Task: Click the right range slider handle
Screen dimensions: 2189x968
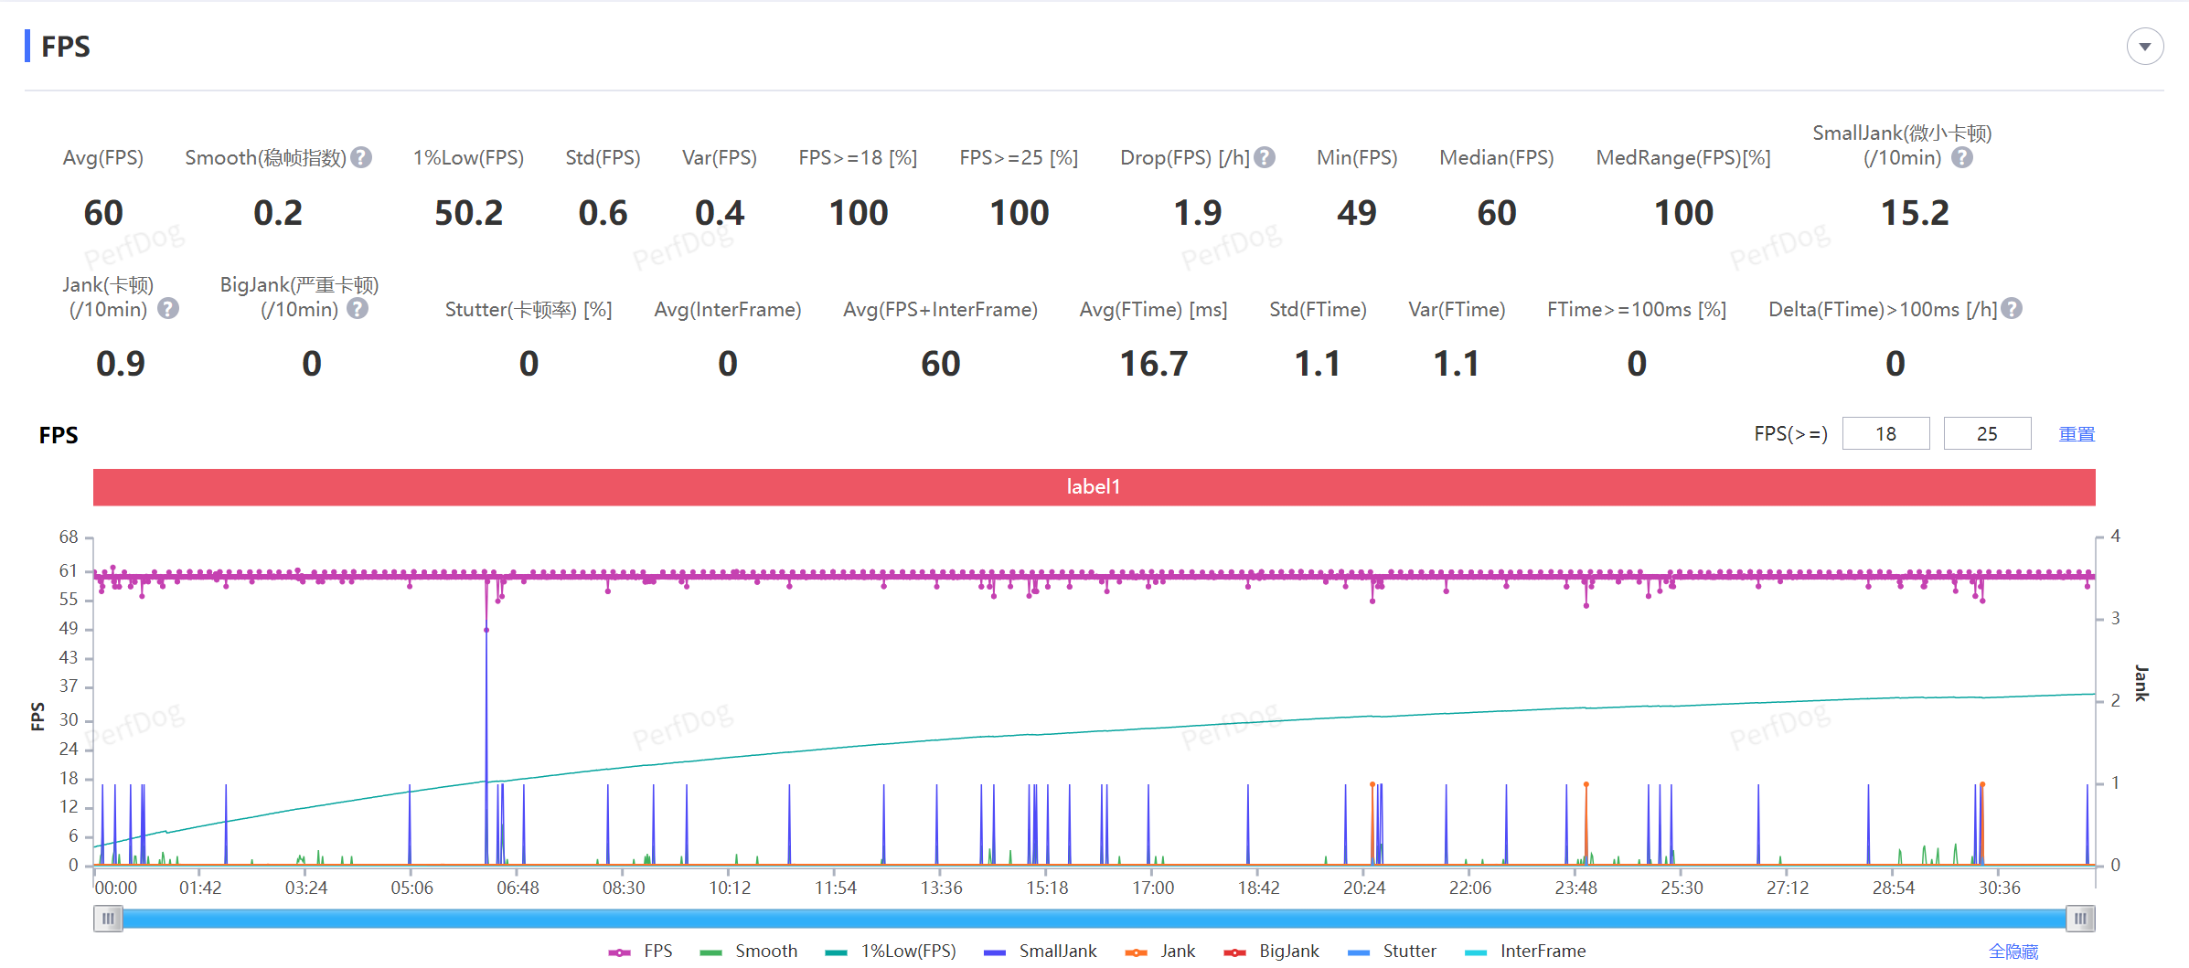Action: click(x=2080, y=919)
